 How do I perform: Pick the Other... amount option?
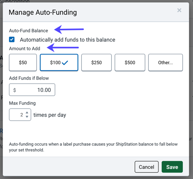tap(165, 63)
